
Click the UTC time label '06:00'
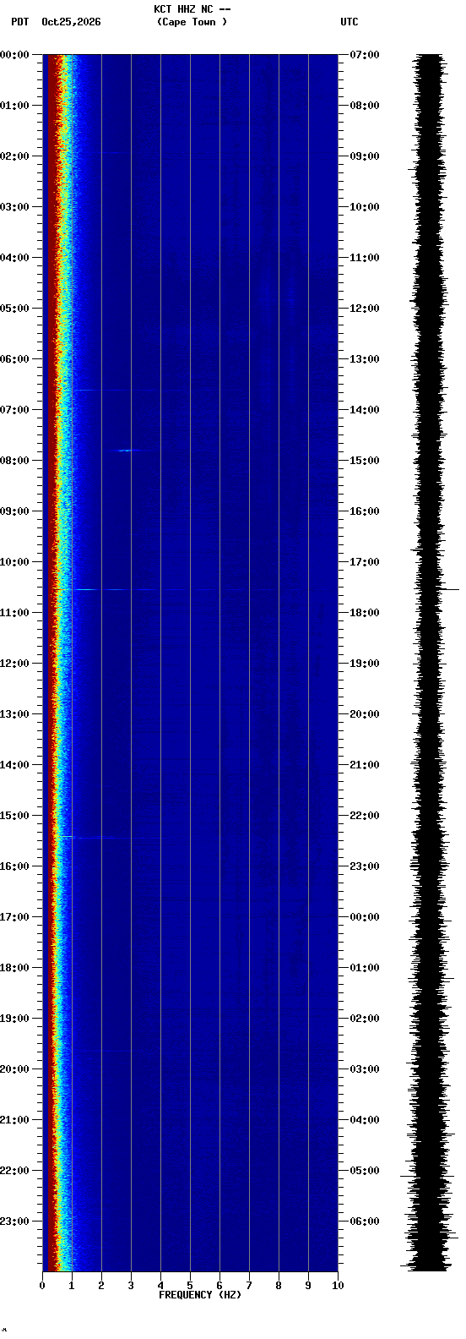click(365, 1221)
